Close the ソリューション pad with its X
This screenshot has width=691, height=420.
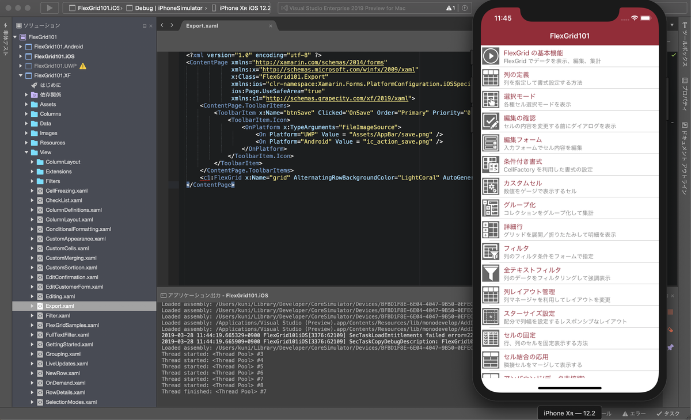(x=151, y=26)
